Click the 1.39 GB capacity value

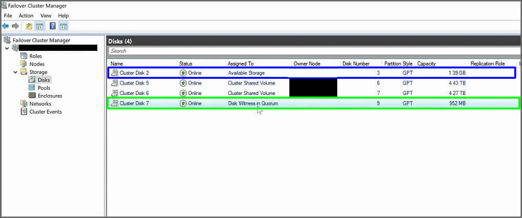pos(457,73)
